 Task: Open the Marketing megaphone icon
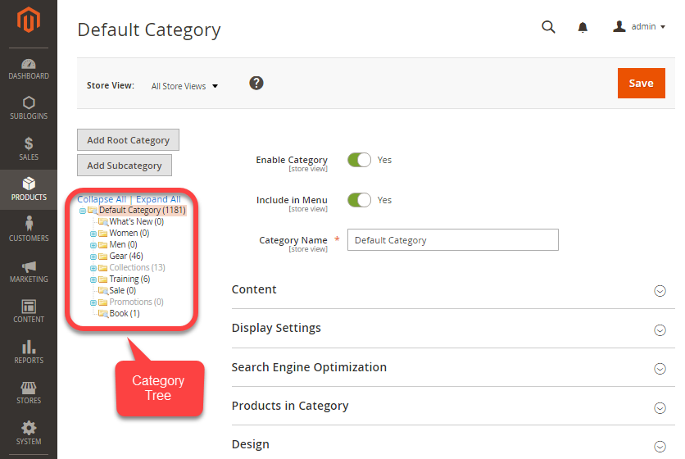(x=29, y=266)
